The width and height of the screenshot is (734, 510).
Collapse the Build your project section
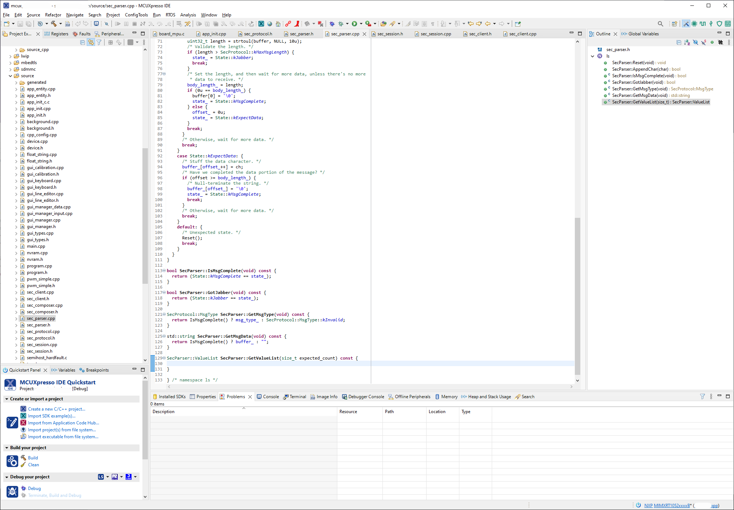coord(7,448)
